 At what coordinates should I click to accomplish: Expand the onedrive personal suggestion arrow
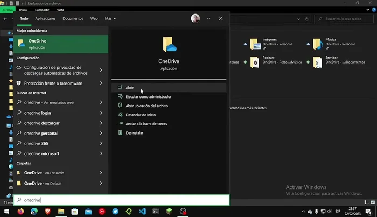101,133
